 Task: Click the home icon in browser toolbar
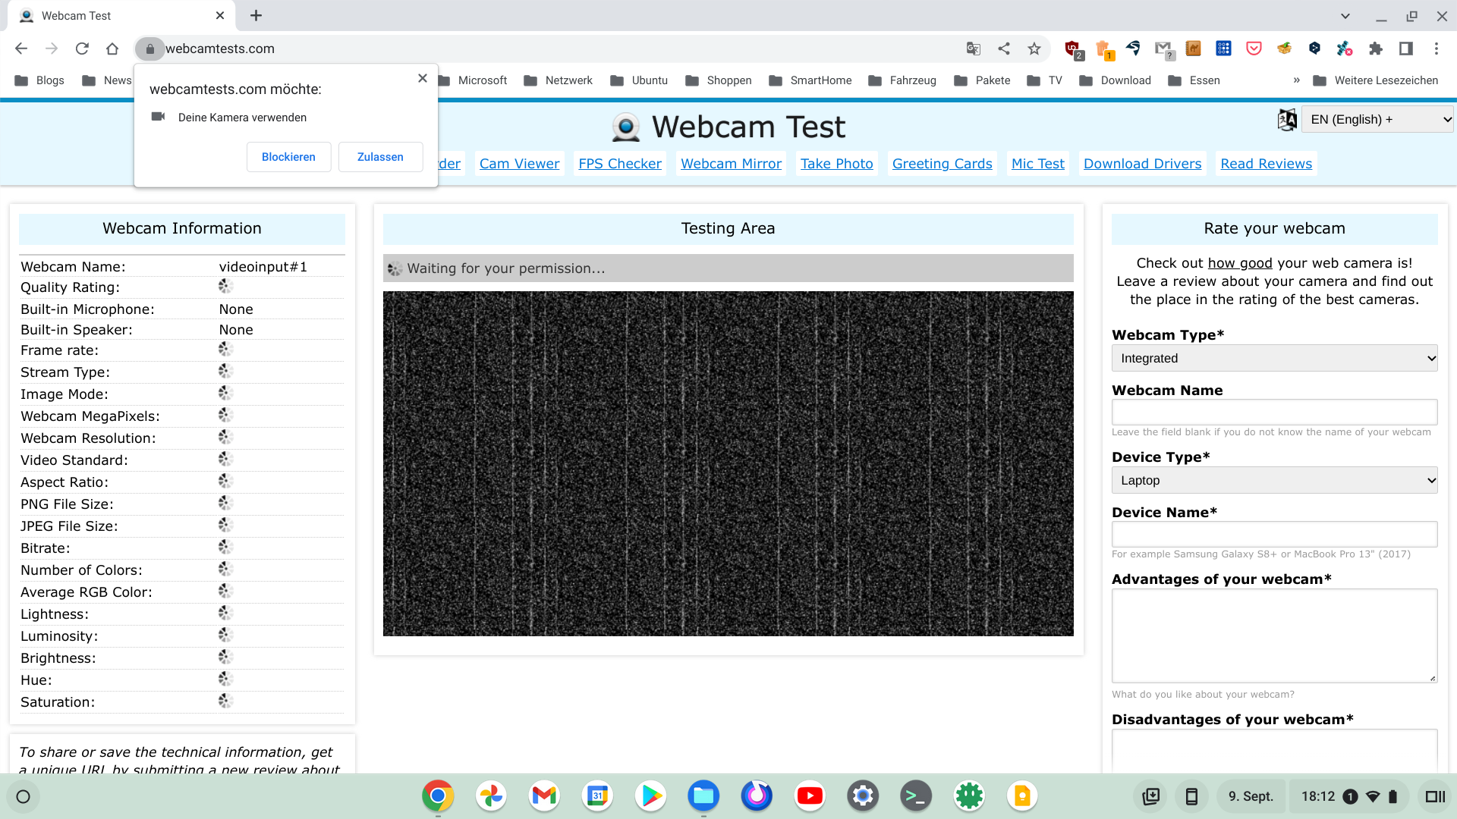point(112,49)
